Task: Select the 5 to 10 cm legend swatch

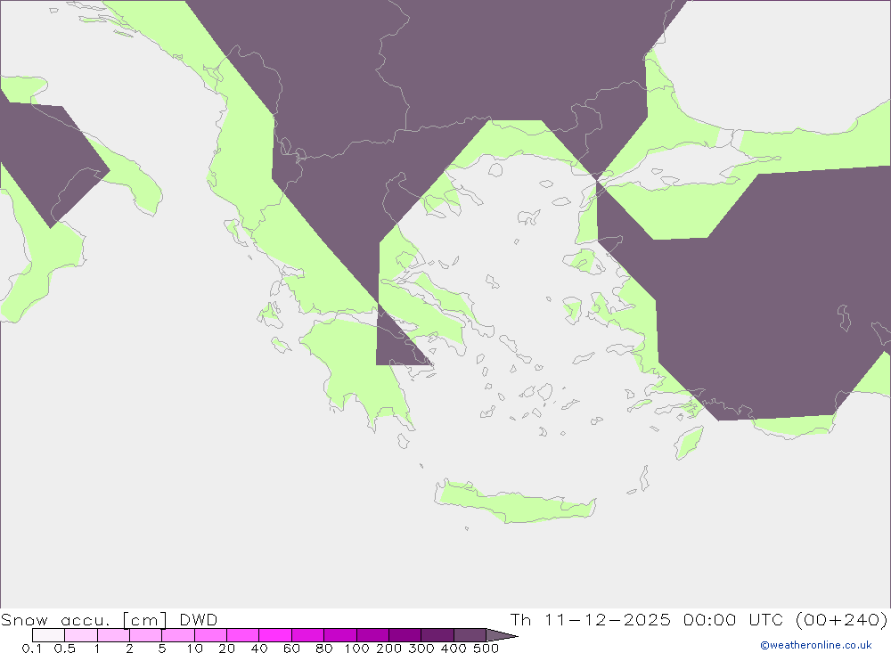Action: [178, 635]
